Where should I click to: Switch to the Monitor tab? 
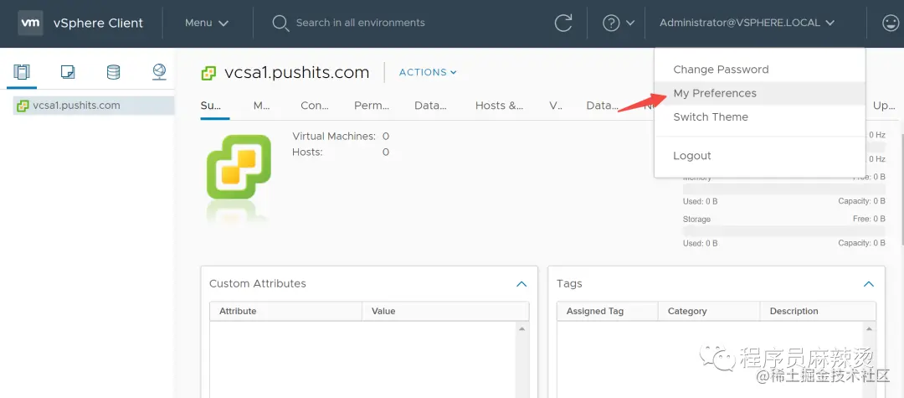pyautogui.click(x=262, y=106)
